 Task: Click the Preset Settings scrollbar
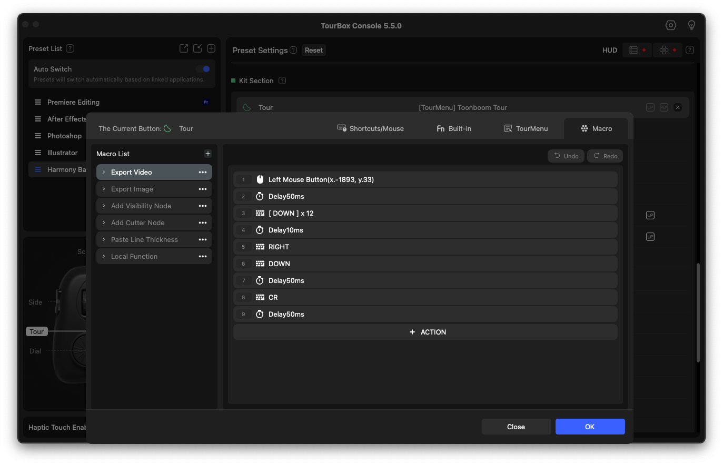point(698,312)
